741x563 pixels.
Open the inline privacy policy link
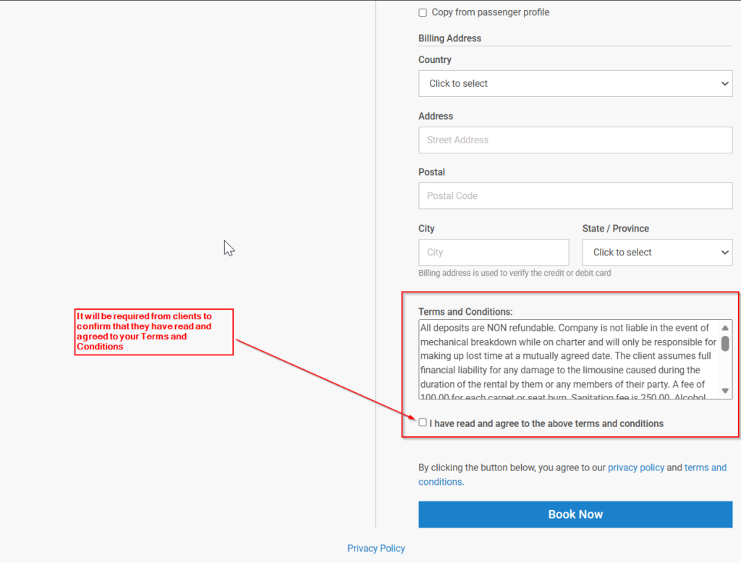pos(636,467)
